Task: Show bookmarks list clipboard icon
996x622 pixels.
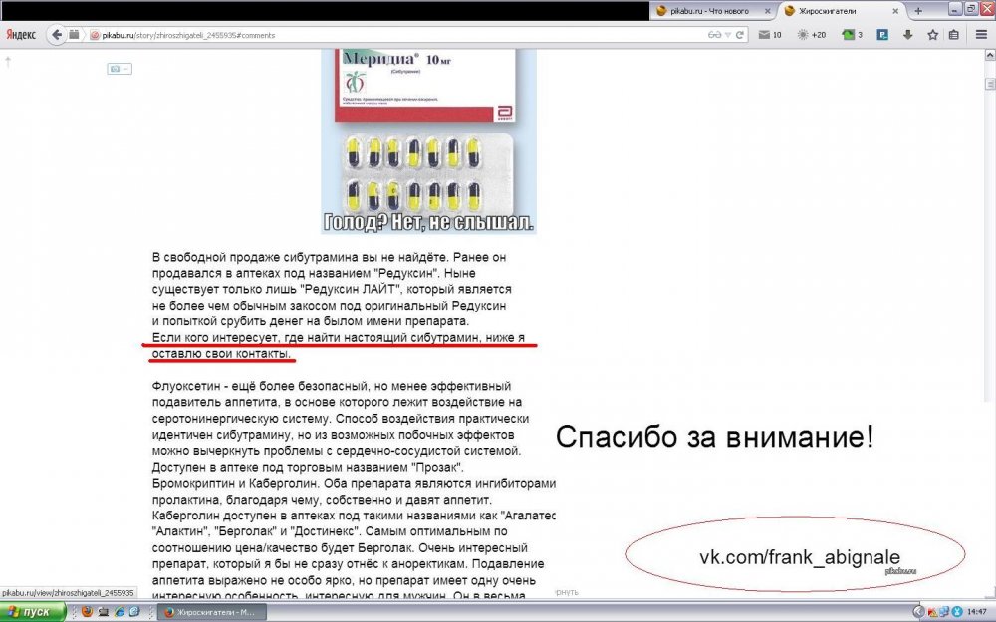Action: coord(954,35)
